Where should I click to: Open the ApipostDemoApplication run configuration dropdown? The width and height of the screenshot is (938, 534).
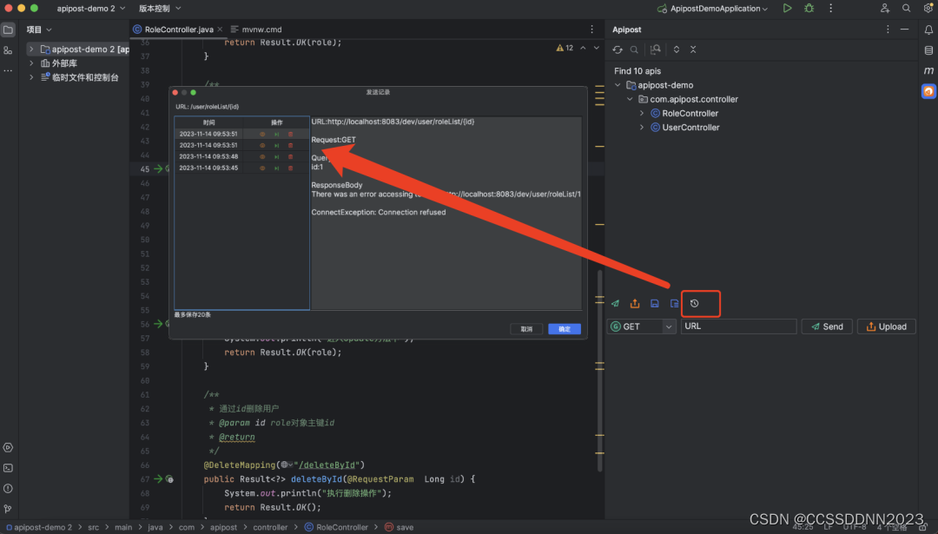coord(712,9)
